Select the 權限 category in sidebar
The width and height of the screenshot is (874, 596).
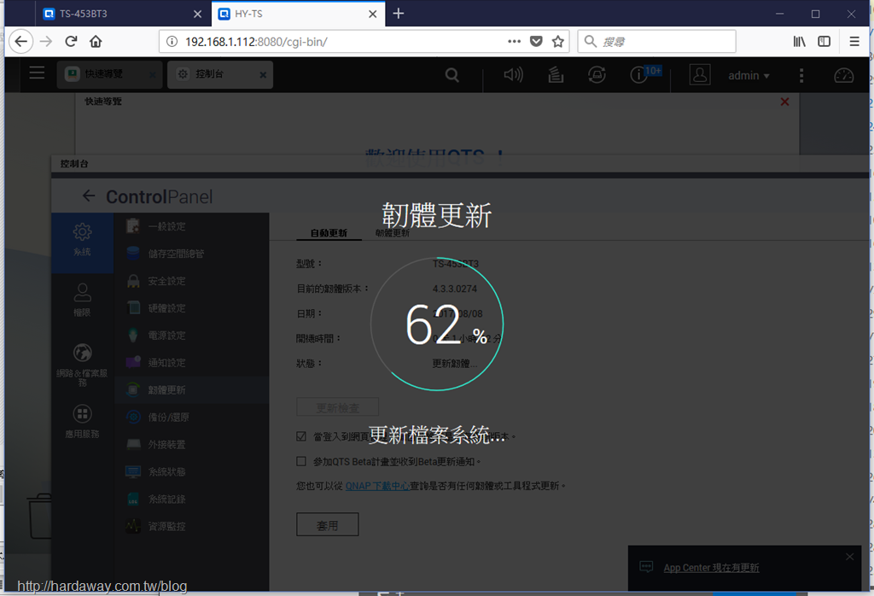82,300
